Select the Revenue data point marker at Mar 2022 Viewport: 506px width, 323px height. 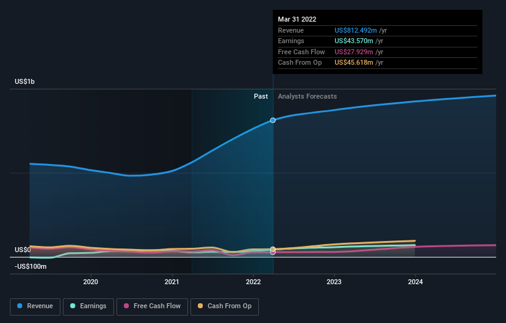point(272,120)
